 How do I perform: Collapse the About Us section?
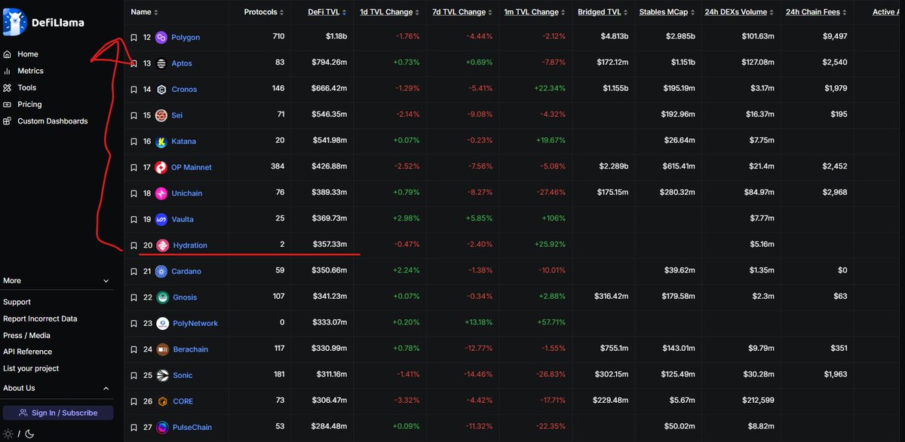[x=57, y=389]
